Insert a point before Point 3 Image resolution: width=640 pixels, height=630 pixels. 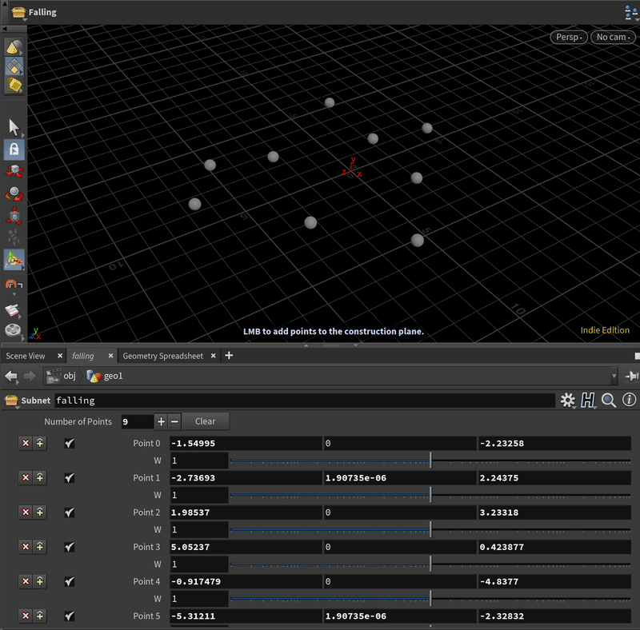(x=40, y=547)
